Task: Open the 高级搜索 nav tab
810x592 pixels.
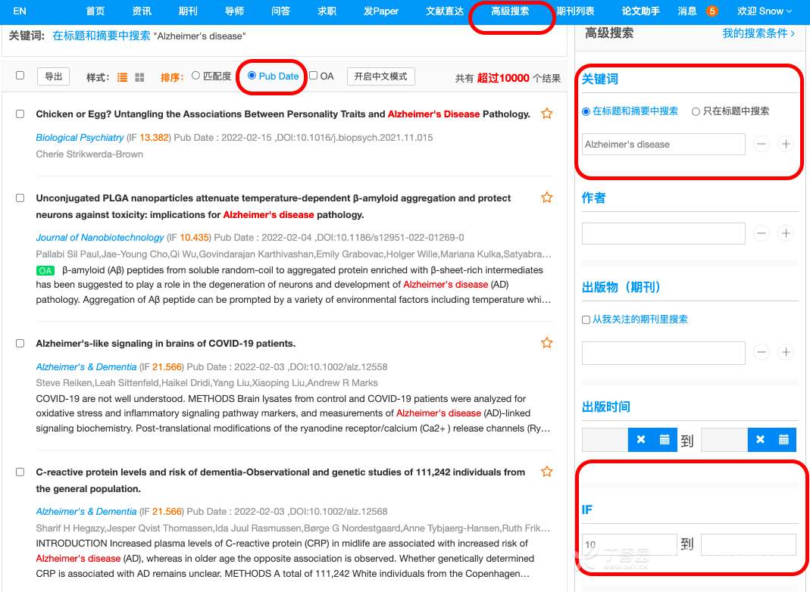Action: click(x=510, y=11)
